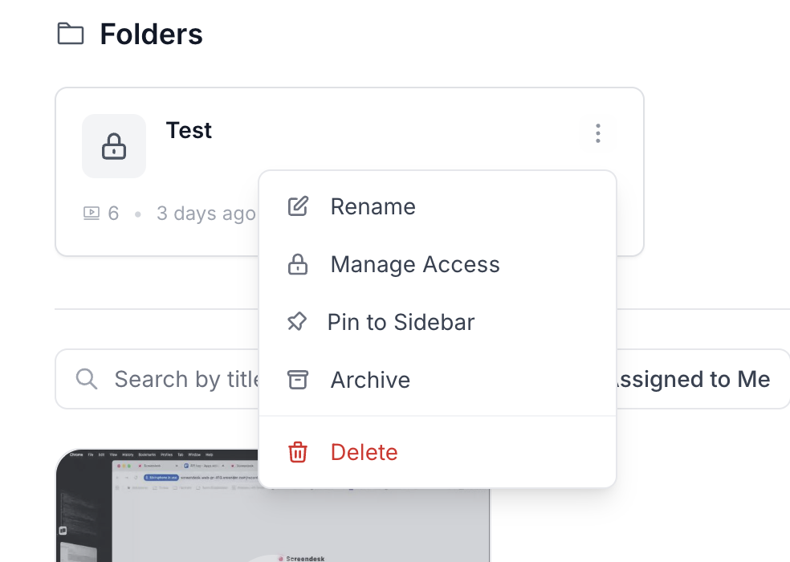Click the padlock icon beside Manage Access
Viewport: 790px width, 562px height.
pyautogui.click(x=298, y=264)
